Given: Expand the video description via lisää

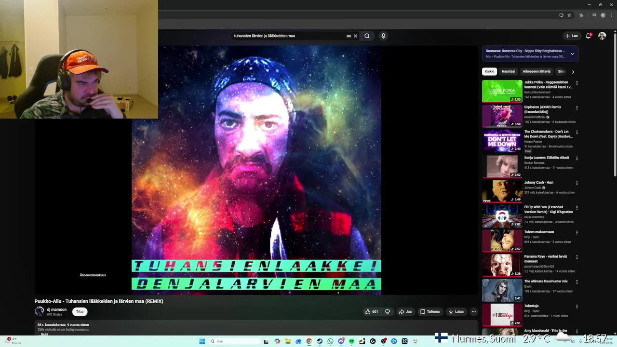Looking at the screenshot, I should pos(44,334).
